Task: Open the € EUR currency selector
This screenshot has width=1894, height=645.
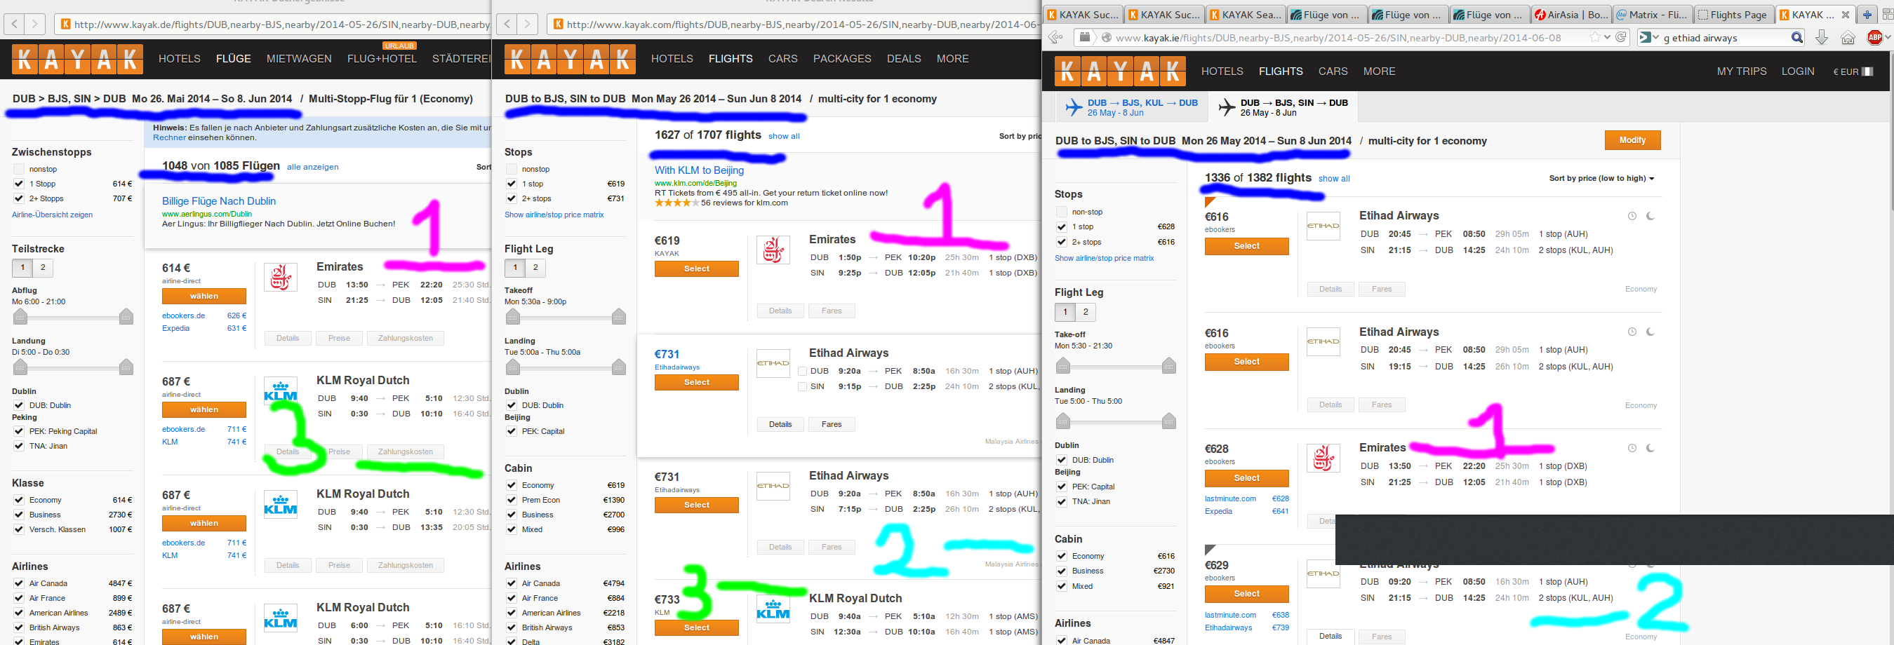Action: pos(1853,72)
